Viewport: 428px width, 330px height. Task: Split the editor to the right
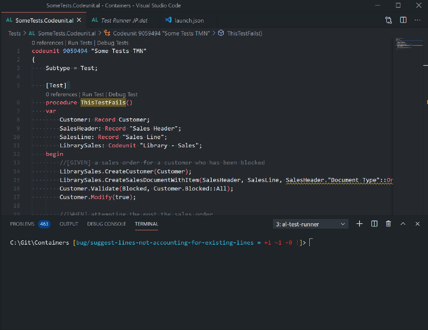pos(403,20)
